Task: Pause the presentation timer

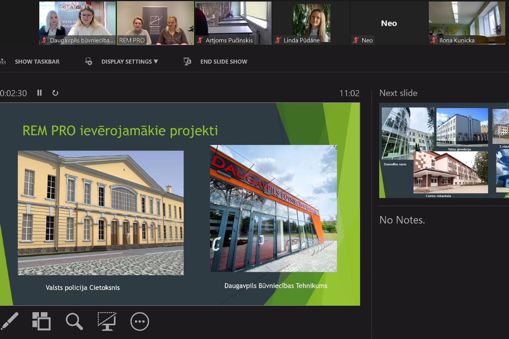Action: coord(39,93)
